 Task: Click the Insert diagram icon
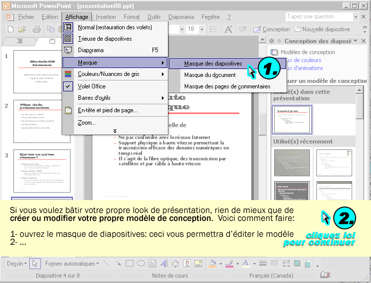[175, 263]
